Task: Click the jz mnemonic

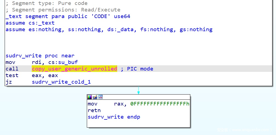Action: coord(9,82)
